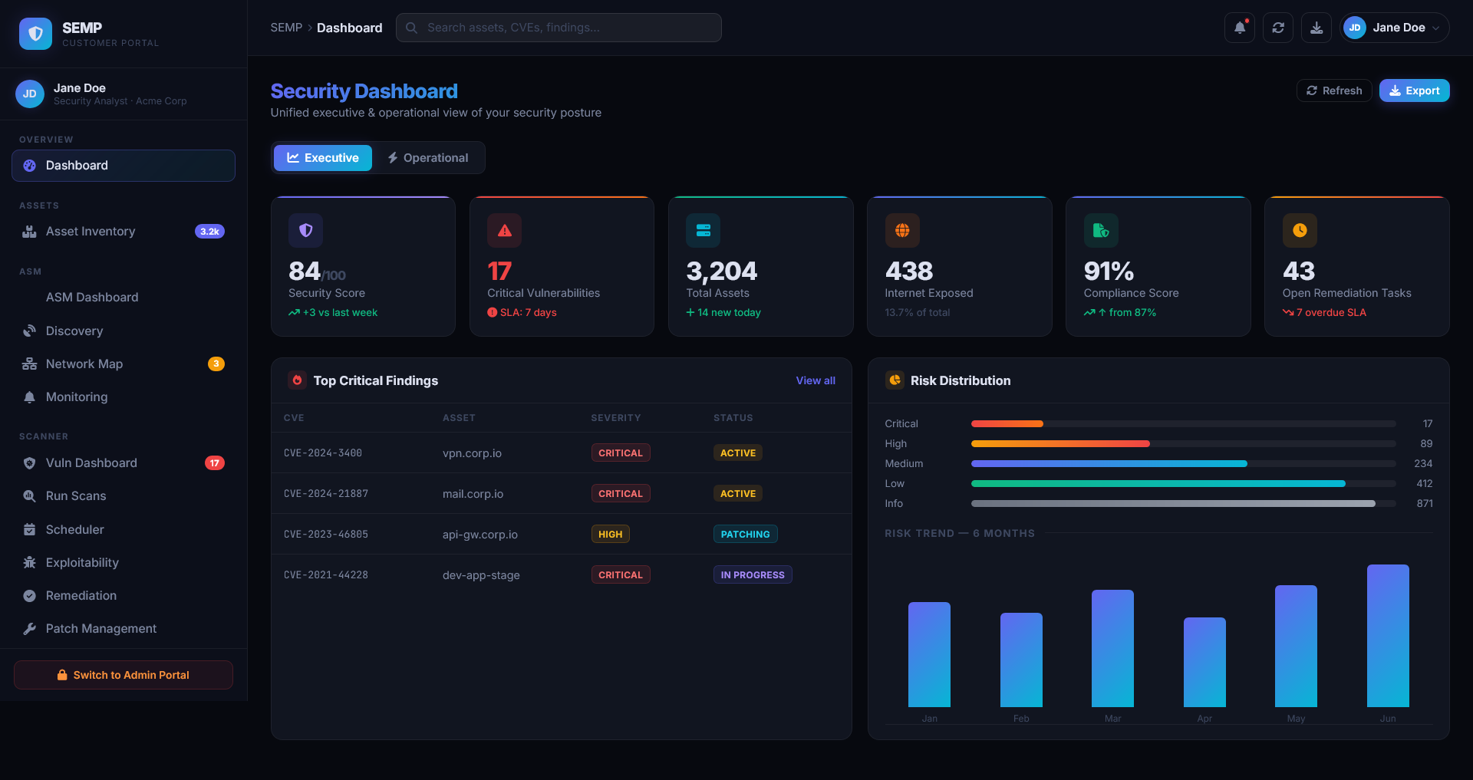Click the Internet Exposed globe icon
The image size is (1473, 780).
[902, 230]
